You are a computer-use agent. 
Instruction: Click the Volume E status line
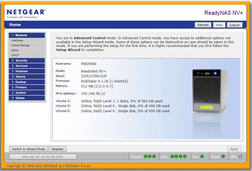coord(125,111)
